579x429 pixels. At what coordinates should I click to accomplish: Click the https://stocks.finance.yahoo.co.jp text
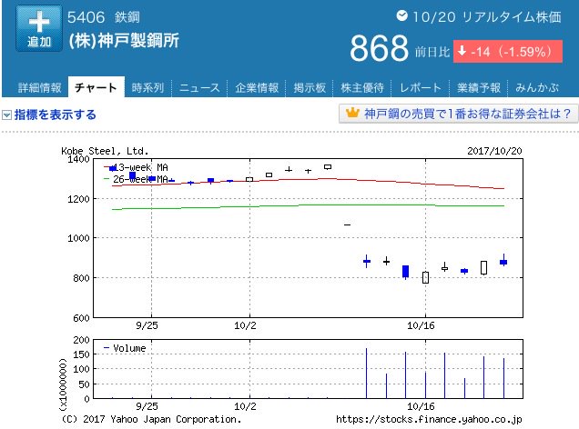(429, 419)
